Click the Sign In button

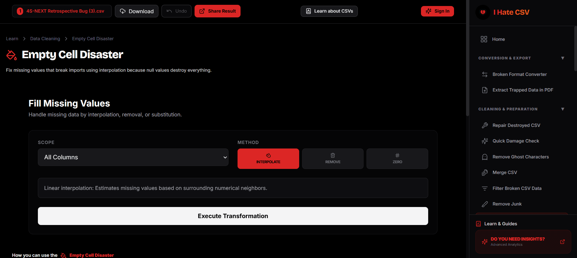[437, 11]
